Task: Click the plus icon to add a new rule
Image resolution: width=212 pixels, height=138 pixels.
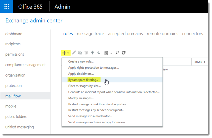Action: pyautogui.click(x=64, y=53)
